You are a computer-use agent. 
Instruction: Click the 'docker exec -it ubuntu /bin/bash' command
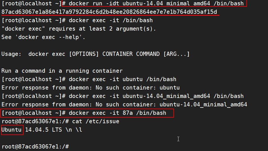click(123, 79)
